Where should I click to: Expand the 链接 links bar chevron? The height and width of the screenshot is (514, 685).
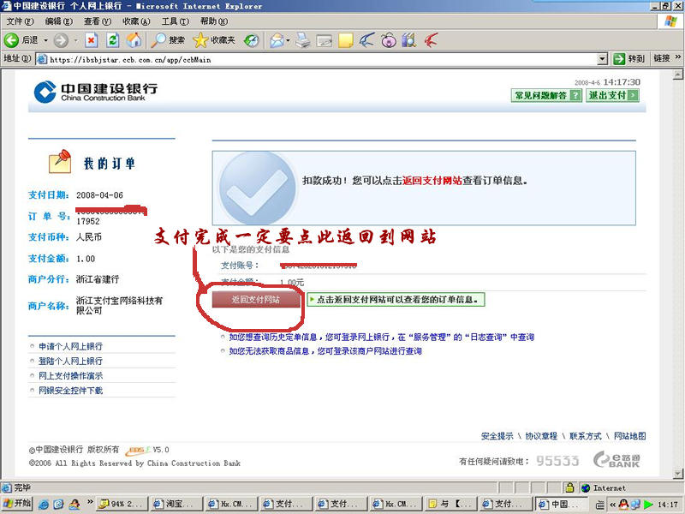click(677, 57)
